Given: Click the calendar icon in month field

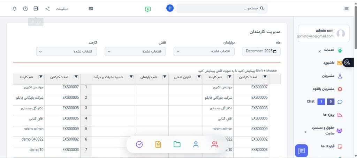Looking at the screenshot, I should tap(275, 51).
